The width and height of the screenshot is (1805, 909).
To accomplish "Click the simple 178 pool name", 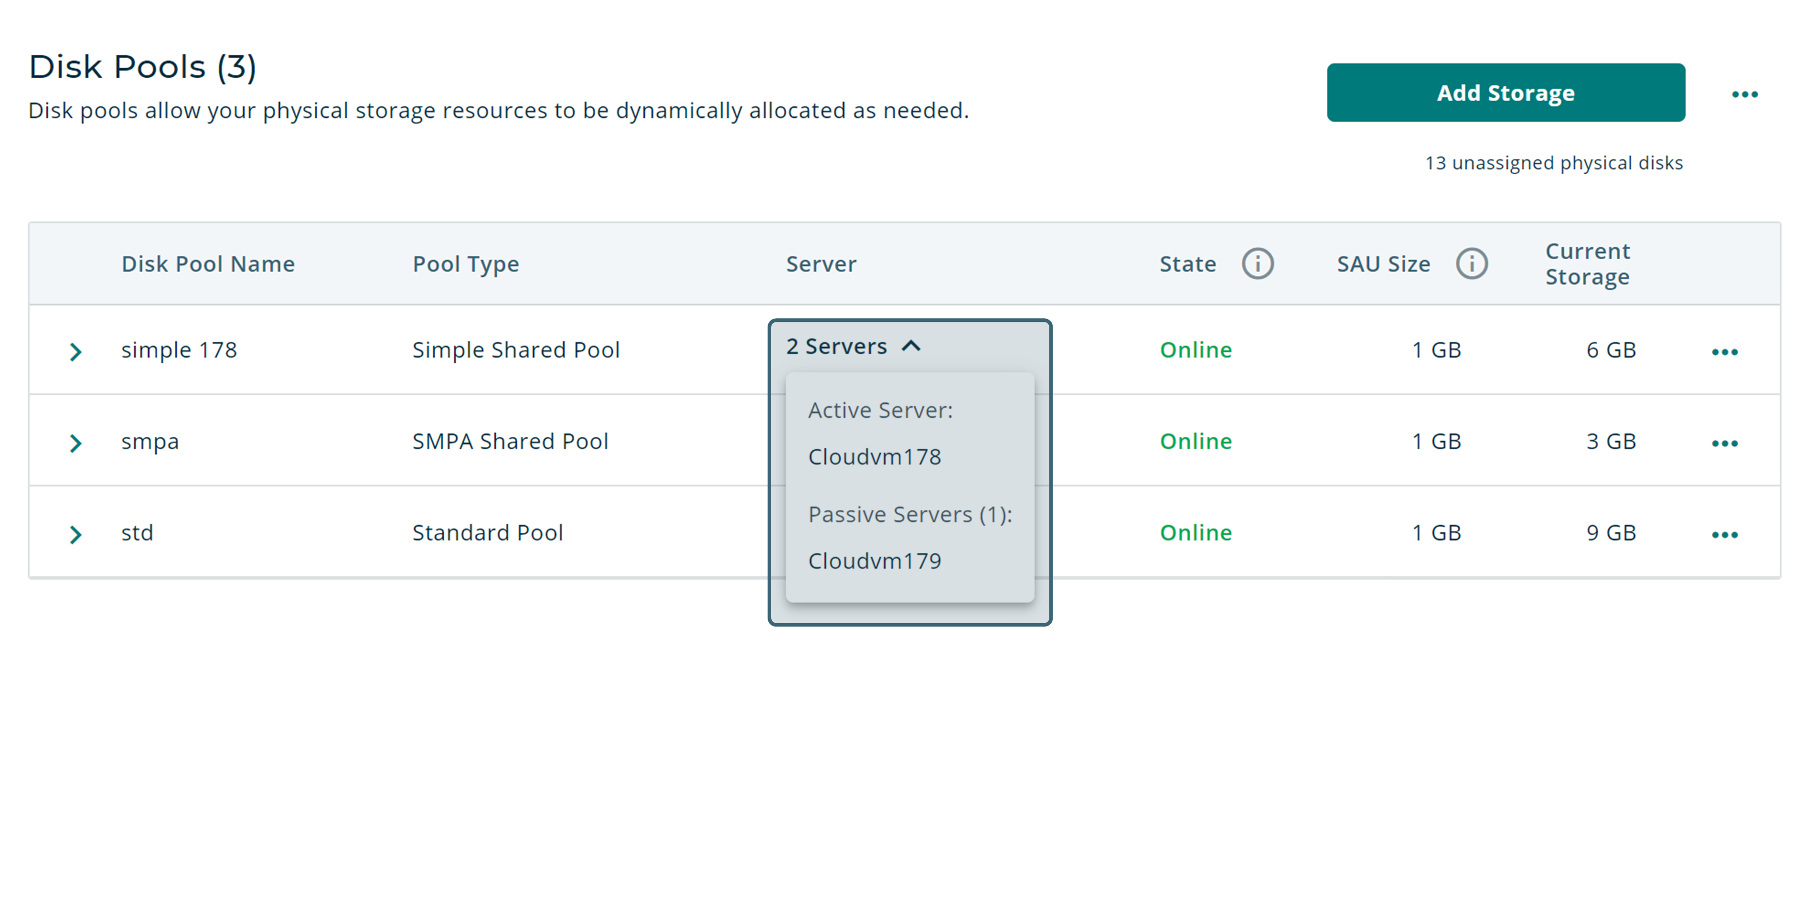I will tap(179, 349).
